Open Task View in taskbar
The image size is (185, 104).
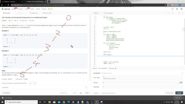point(45,102)
